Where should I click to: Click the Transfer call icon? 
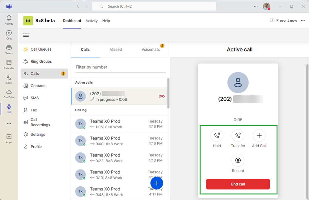pyautogui.click(x=238, y=135)
